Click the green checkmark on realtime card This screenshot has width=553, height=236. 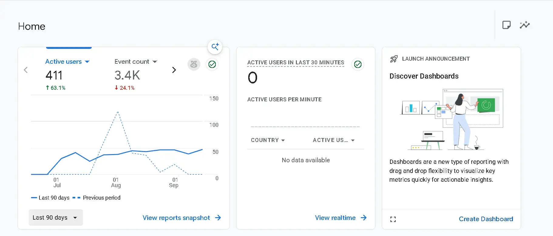pos(358,64)
